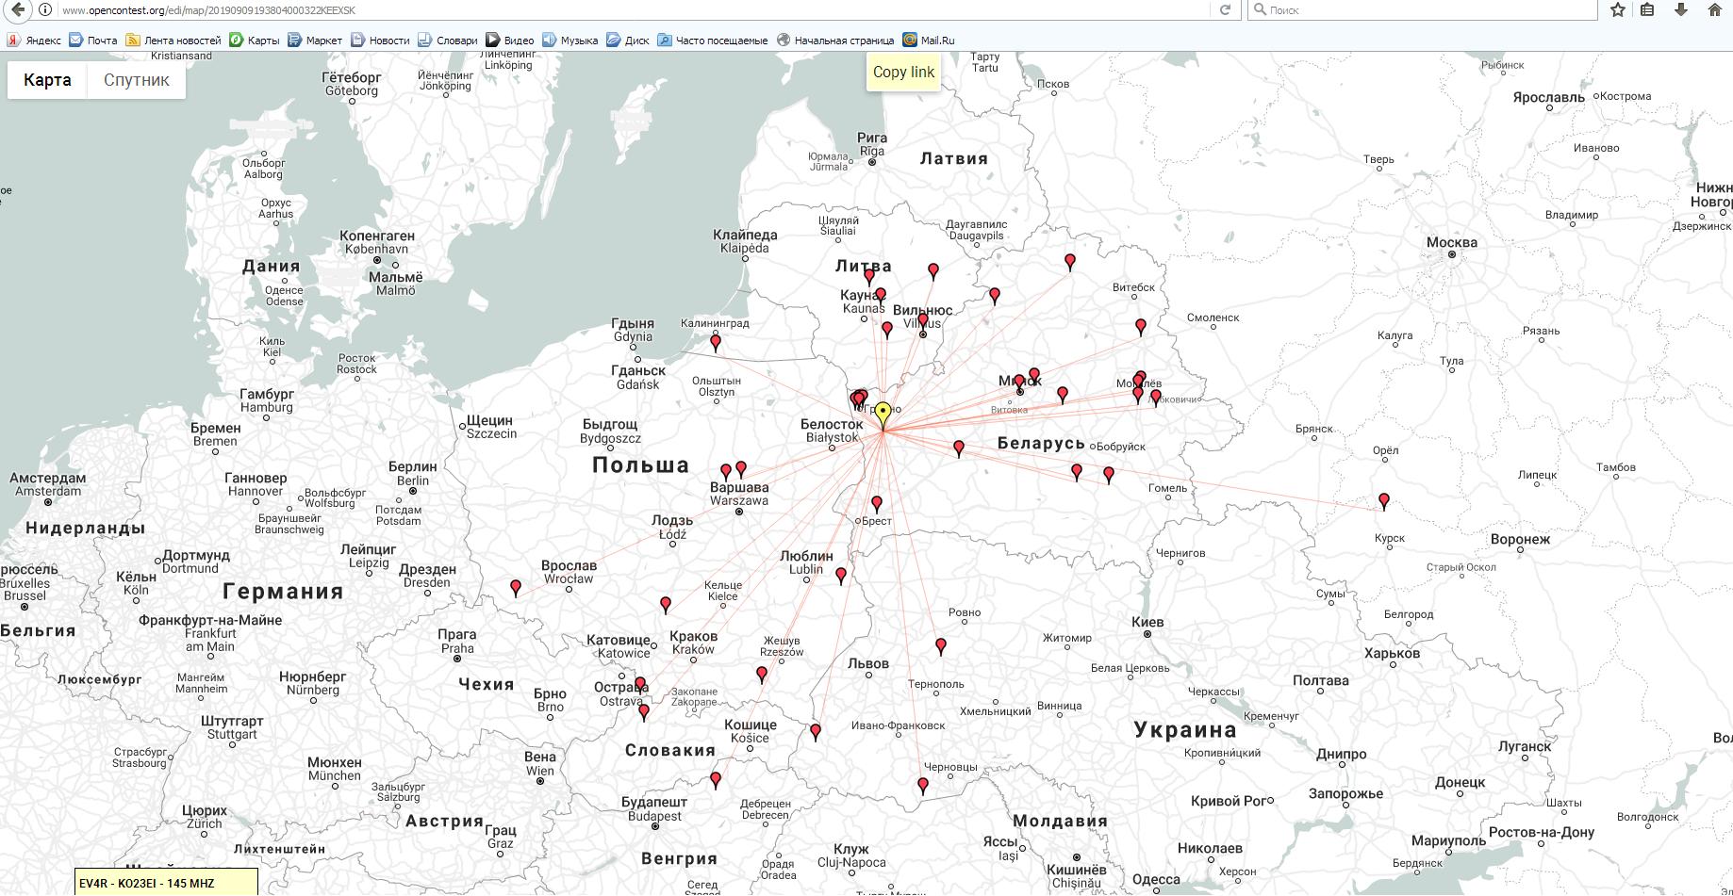Select the red marker below Жешув
This screenshot has height=896, width=1733.
tap(761, 674)
